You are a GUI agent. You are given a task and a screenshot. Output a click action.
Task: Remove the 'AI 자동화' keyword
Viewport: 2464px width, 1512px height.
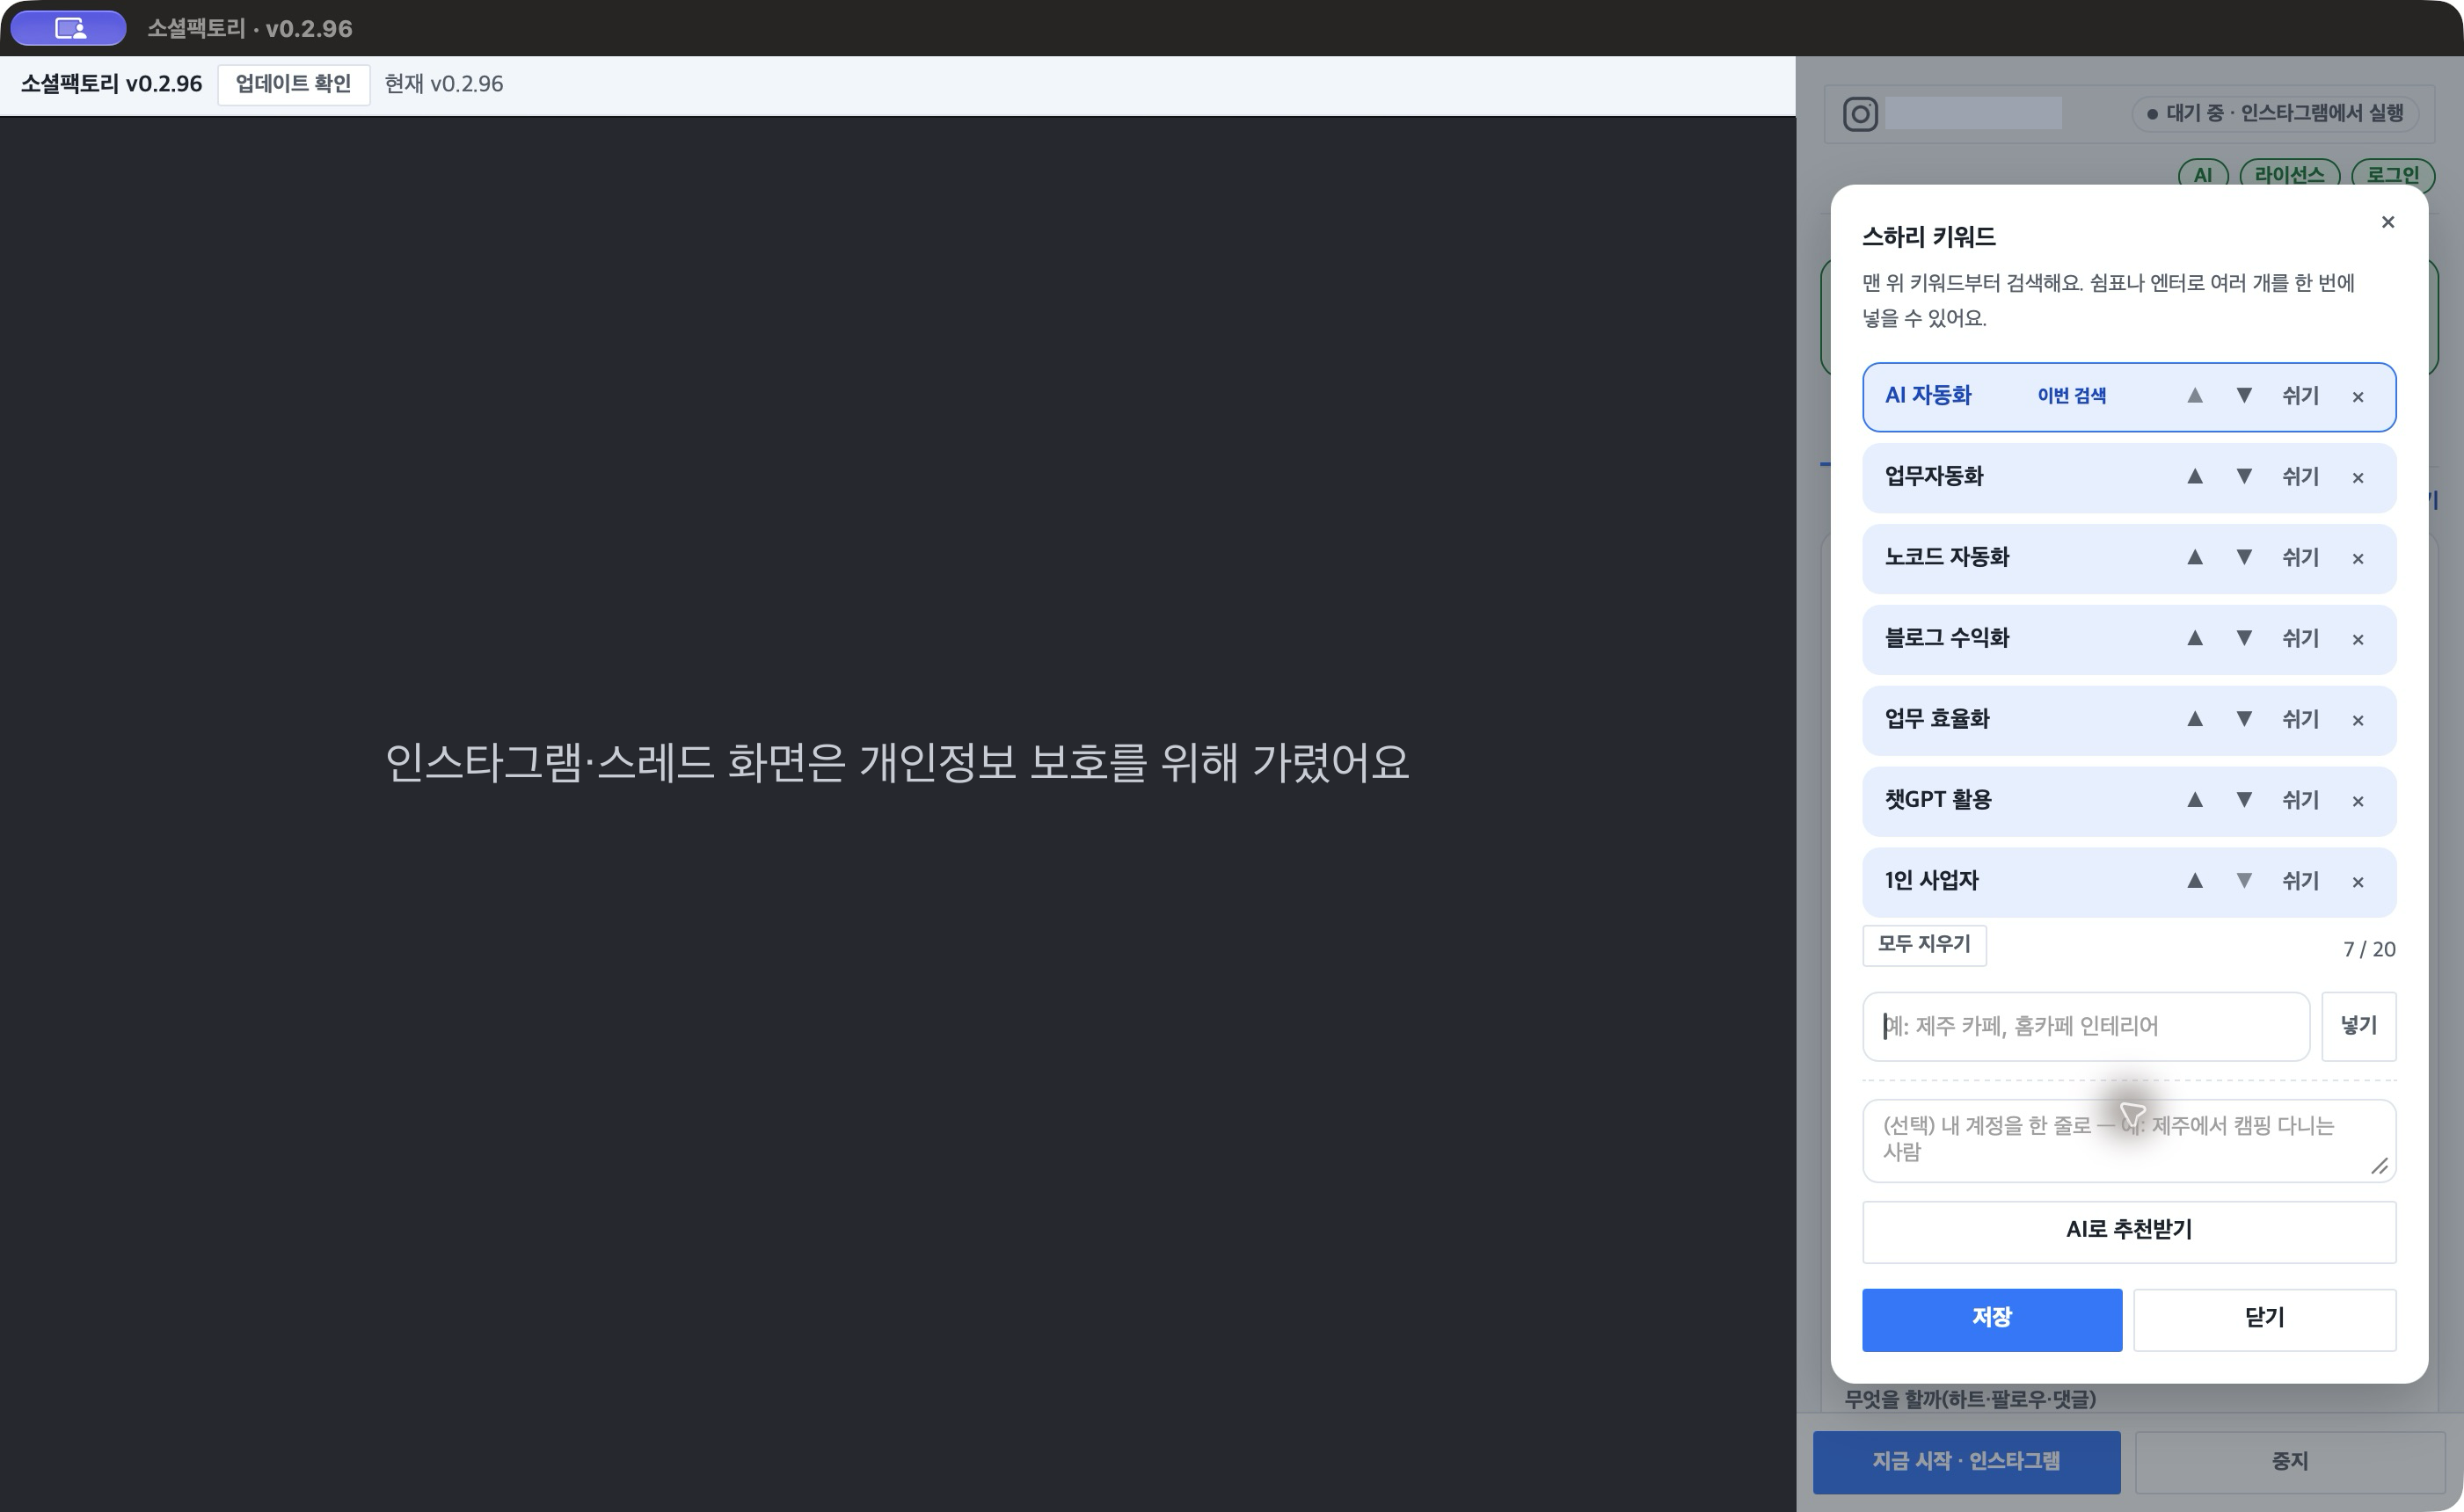2358,397
